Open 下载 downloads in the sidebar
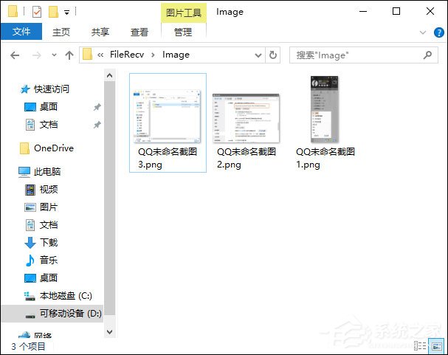448x355 pixels. coord(48,242)
